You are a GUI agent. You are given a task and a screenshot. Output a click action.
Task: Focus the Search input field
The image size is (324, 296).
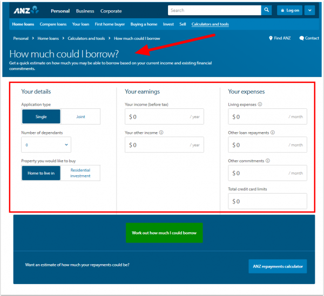tap(214, 10)
